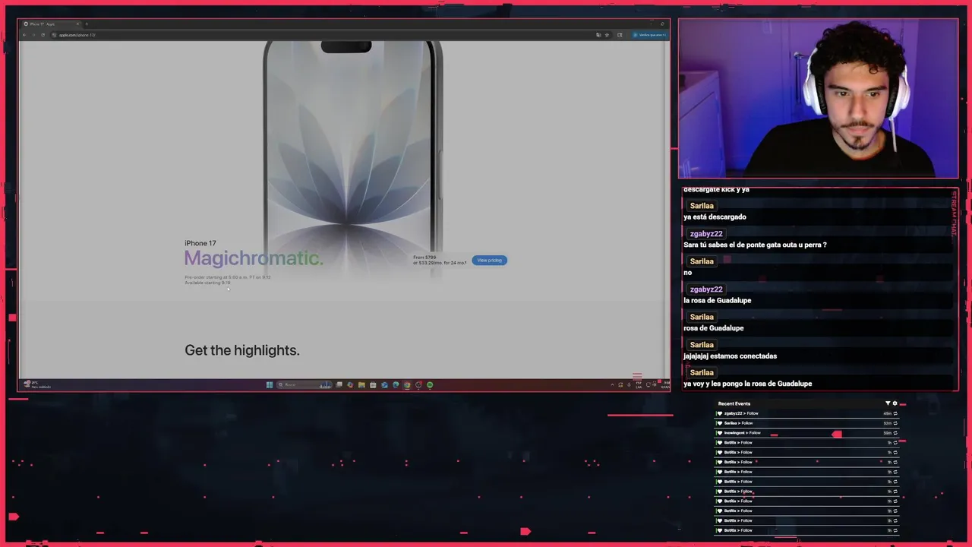Click the 'jajajajaj estamos conectadas' chat message
This screenshot has width=972, height=547.
click(x=730, y=356)
